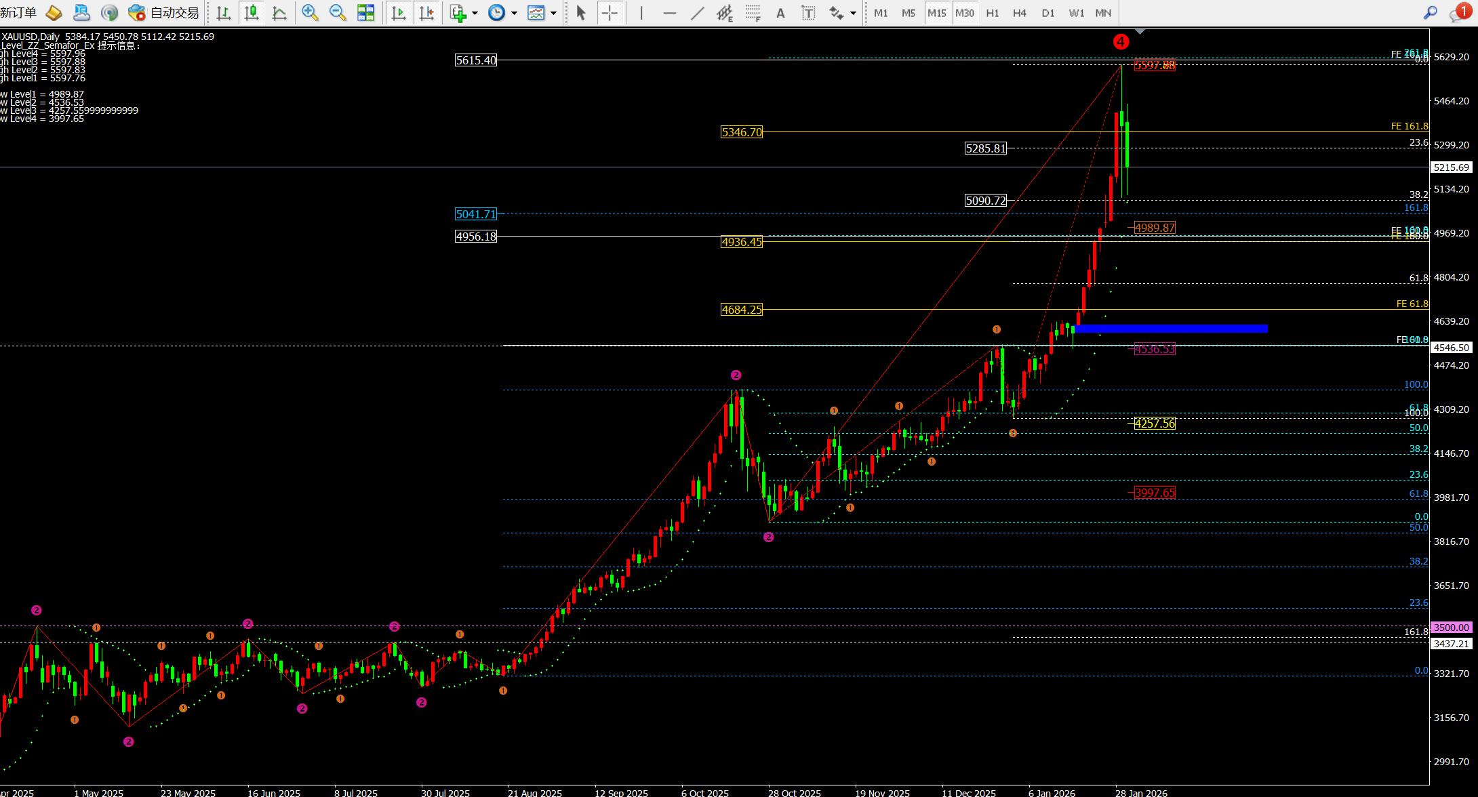1478x797 pixels.
Task: Open the templates dropdown arrow
Action: 554,13
